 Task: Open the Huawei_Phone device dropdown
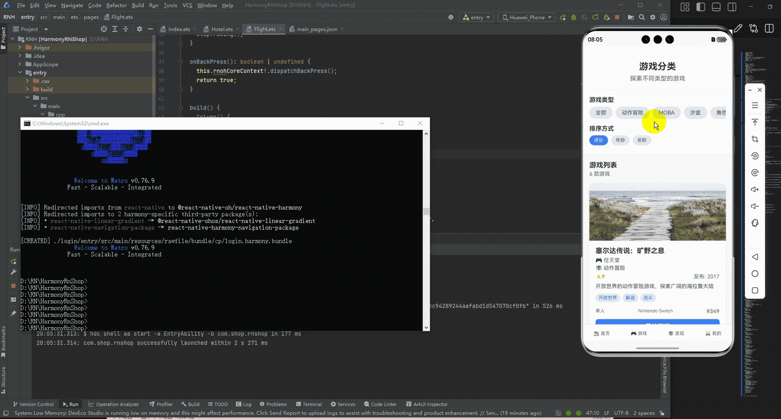(x=526, y=17)
